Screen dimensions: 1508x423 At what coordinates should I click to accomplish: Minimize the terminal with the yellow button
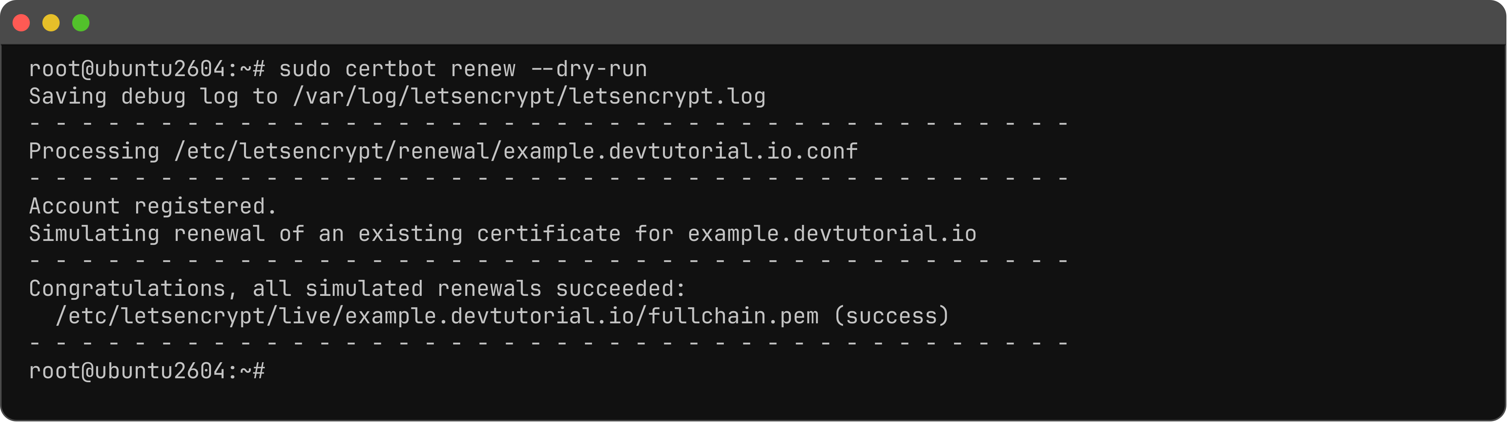coord(51,23)
